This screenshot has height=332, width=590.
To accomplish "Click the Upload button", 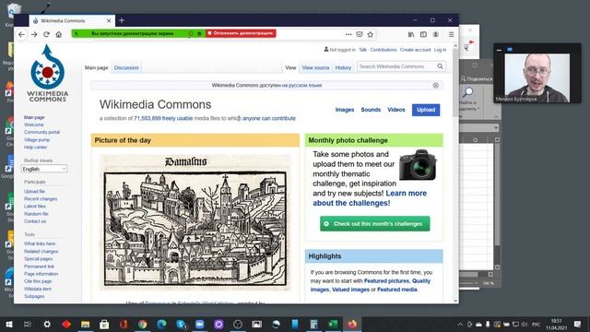I will pyautogui.click(x=426, y=110).
